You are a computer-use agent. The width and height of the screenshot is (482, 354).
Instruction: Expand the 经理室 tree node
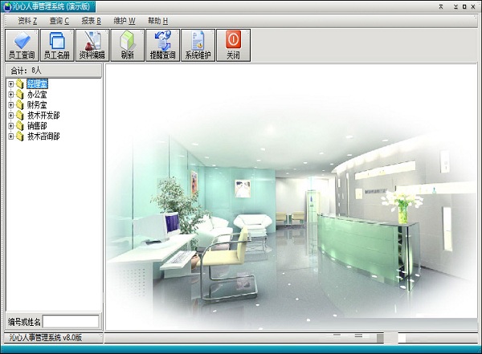click(x=10, y=84)
